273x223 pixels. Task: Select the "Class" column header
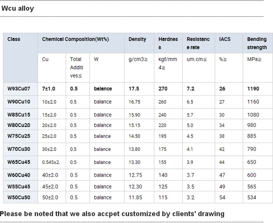[x=14, y=39]
